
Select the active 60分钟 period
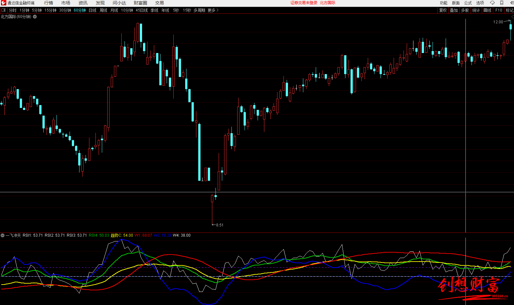(x=80, y=10)
